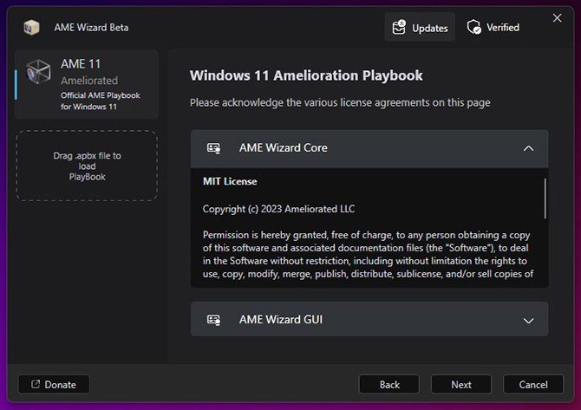Click the AME Wizard Core license icon
The width and height of the screenshot is (581, 410).
coord(214,148)
